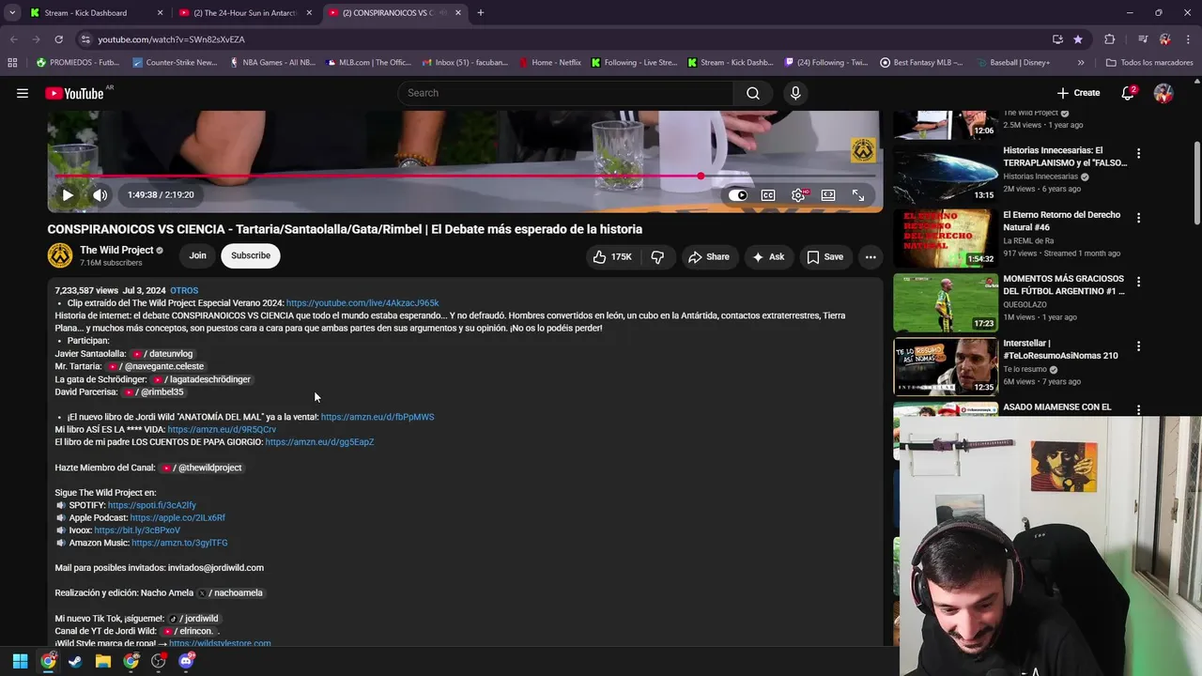
Task: Show more bookmarks chevron
Action: (x=1081, y=63)
